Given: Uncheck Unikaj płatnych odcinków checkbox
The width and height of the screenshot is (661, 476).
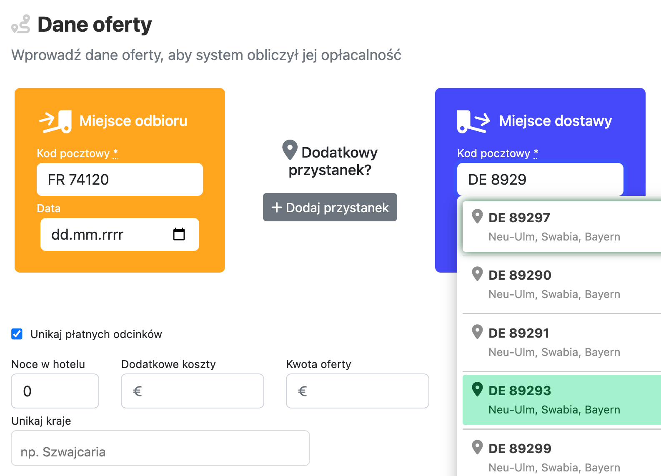Looking at the screenshot, I should [17, 334].
